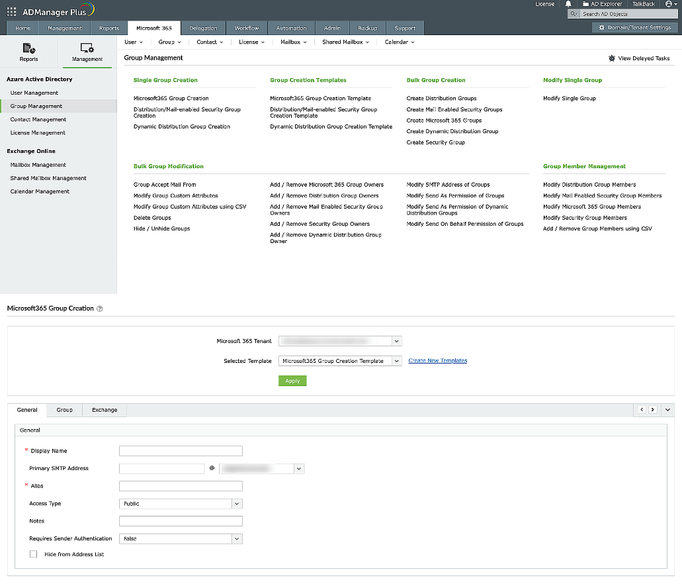Viewport: 682px width, 588px height.
Task: Expand the License dropdown menu
Action: click(x=251, y=42)
